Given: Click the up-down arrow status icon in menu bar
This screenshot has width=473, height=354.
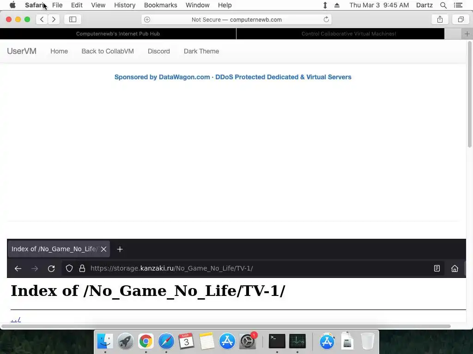Looking at the screenshot, I should (x=325, y=5).
